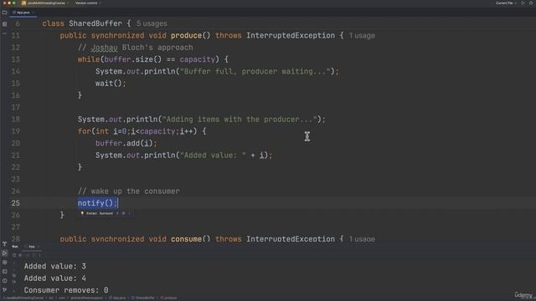
Task: Select the App tab in the Run panel
Action: tap(32, 247)
